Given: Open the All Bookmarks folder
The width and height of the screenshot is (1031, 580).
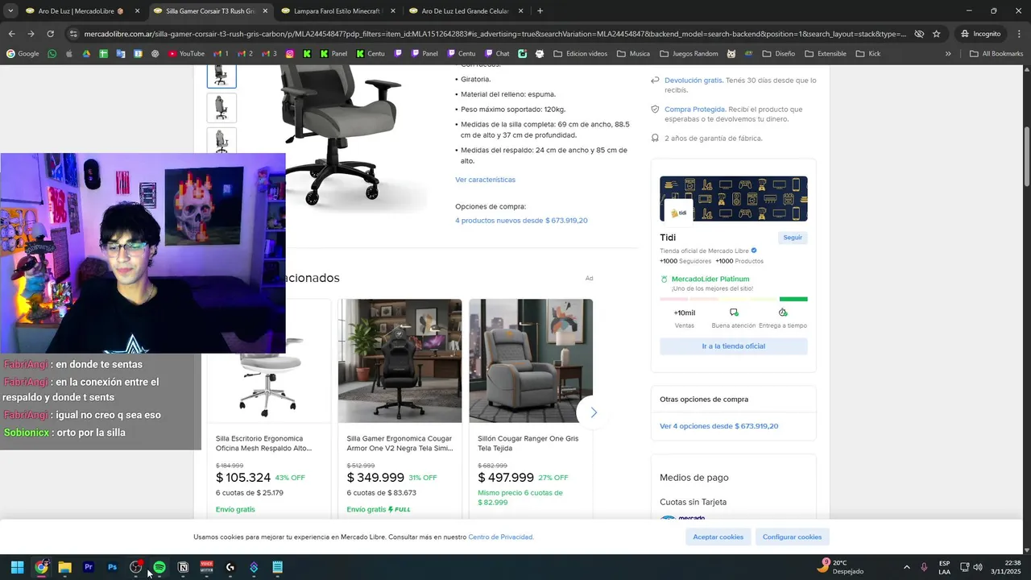Looking at the screenshot, I should [x=996, y=54].
